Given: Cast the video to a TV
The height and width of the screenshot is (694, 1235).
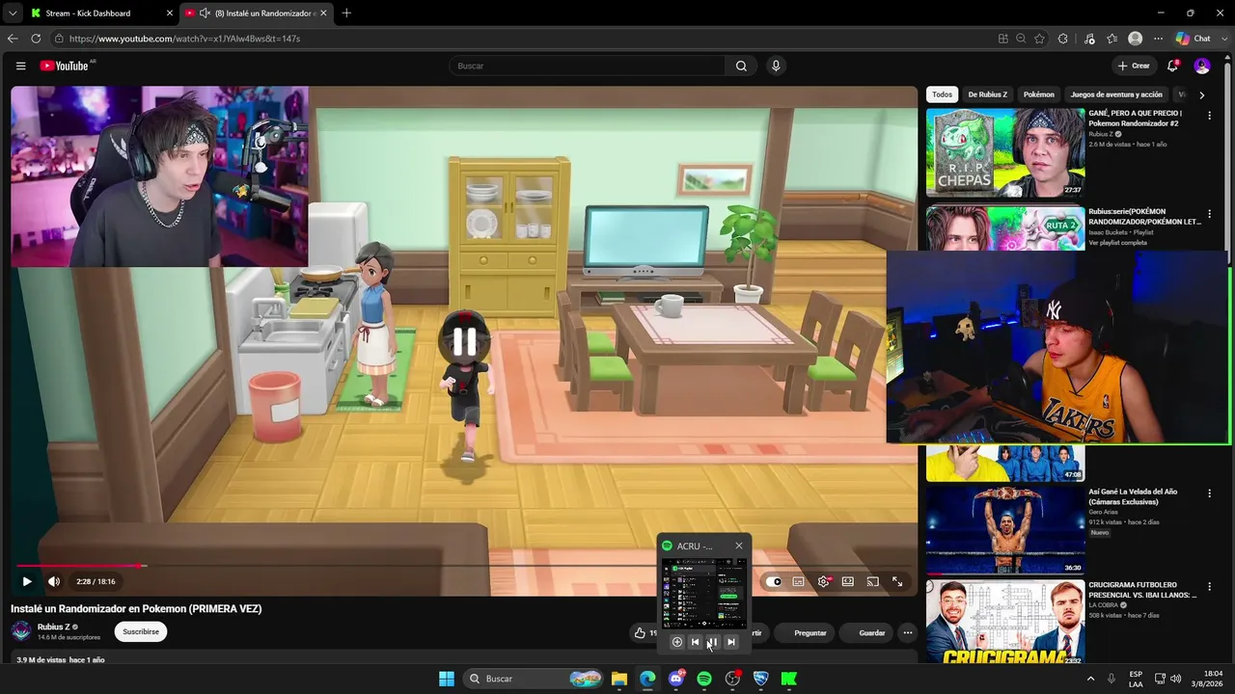Looking at the screenshot, I should coord(872,581).
